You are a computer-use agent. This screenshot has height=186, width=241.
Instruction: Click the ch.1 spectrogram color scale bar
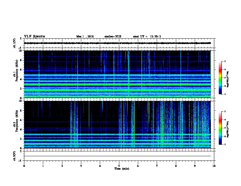[220, 78]
